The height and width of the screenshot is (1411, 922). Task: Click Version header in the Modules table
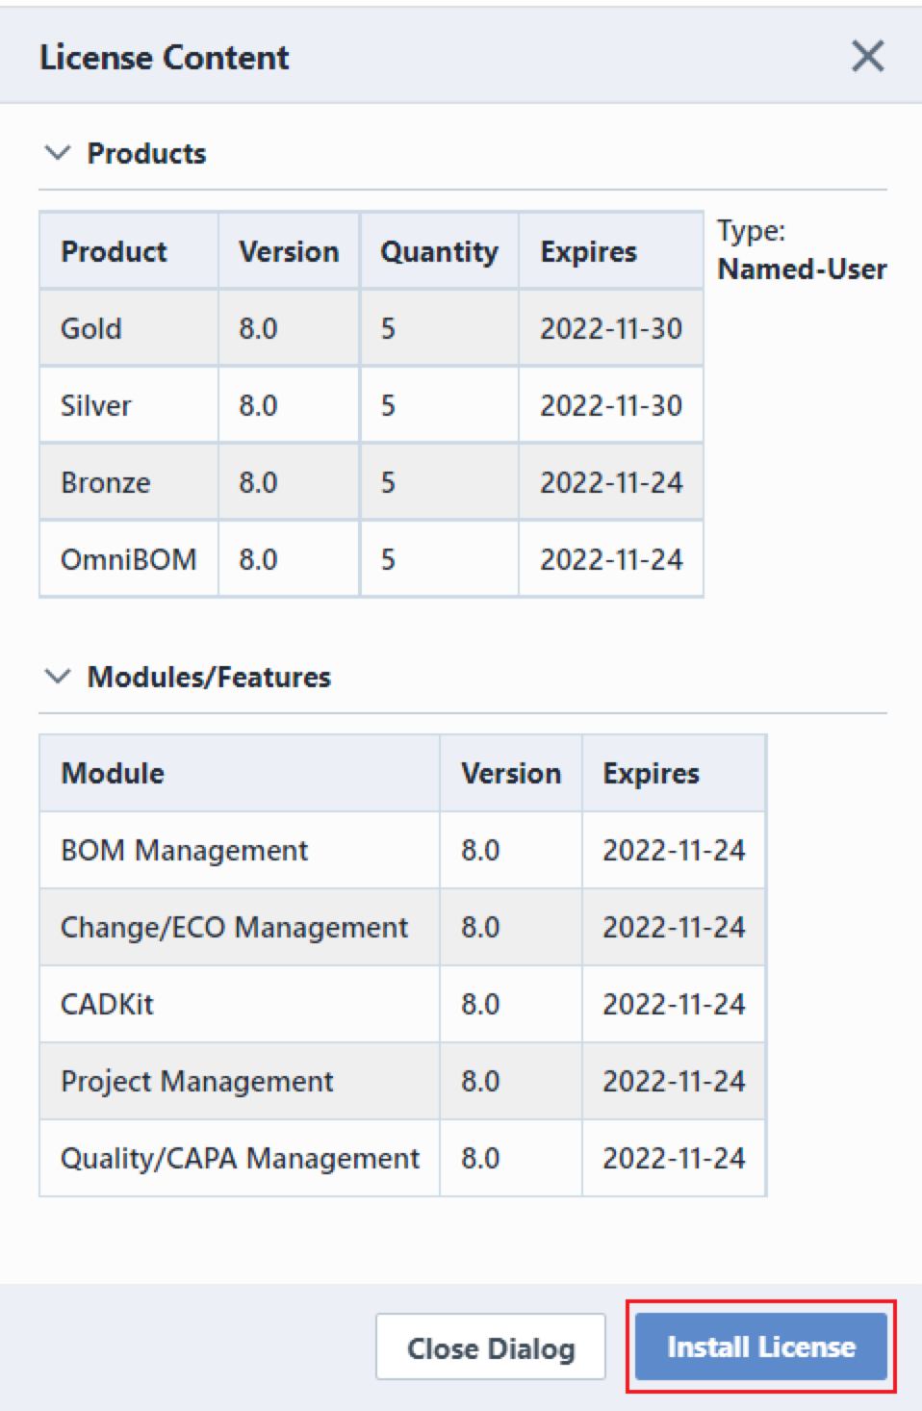point(511,773)
